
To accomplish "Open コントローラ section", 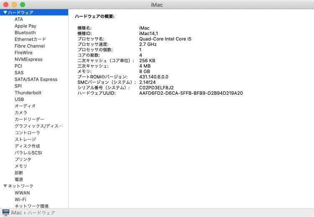I will click(27, 133).
